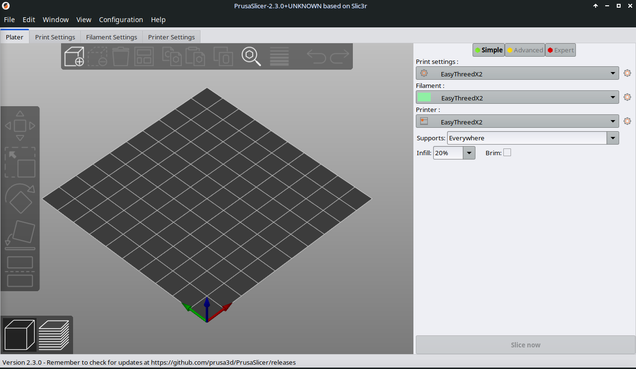Viewport: 636px width, 369px height.
Task: Switch to Expert mode
Action: click(560, 50)
